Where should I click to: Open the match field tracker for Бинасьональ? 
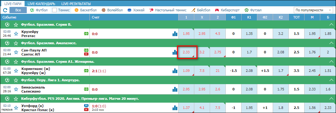pyautogui.click(x=86, y=89)
